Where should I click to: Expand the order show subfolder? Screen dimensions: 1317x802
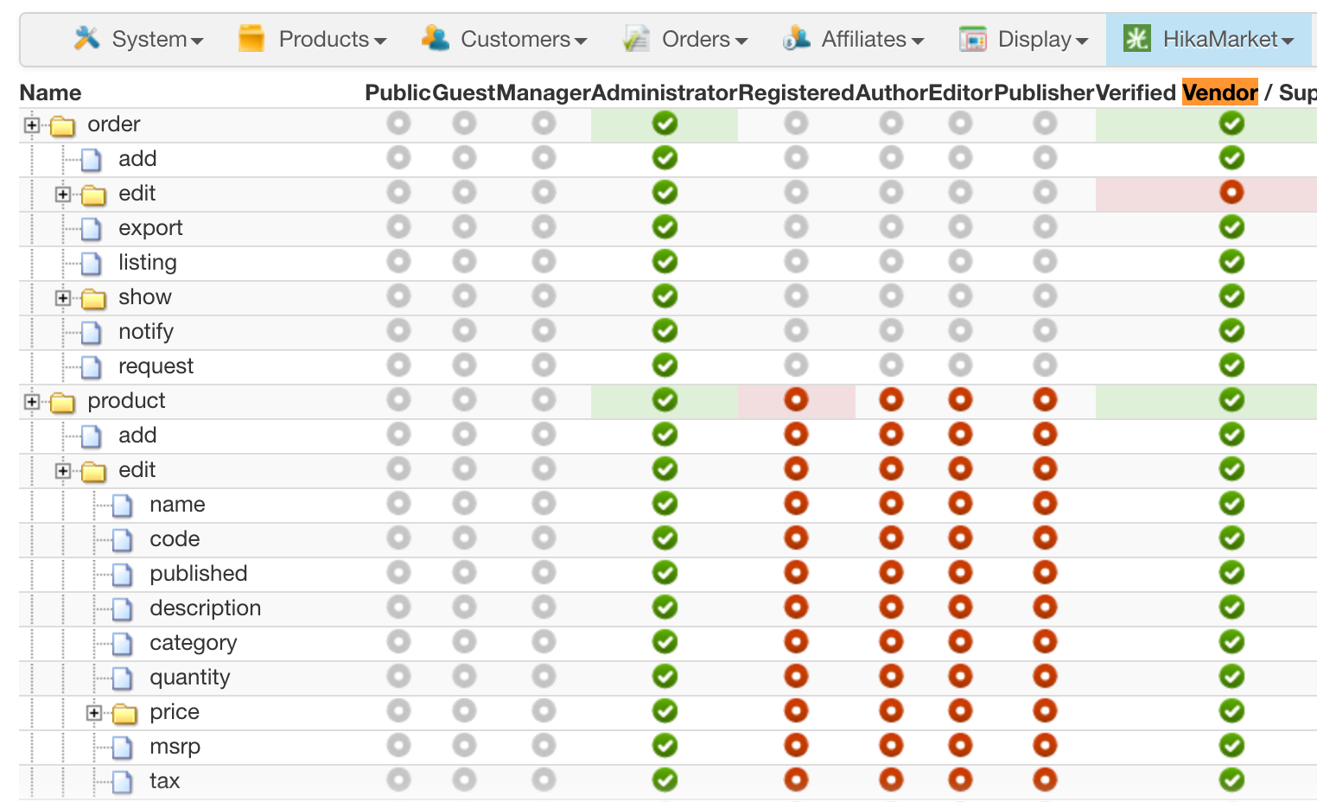(x=63, y=298)
